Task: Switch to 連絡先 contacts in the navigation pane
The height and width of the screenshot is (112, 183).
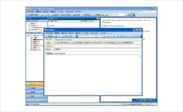Action: 35,92
